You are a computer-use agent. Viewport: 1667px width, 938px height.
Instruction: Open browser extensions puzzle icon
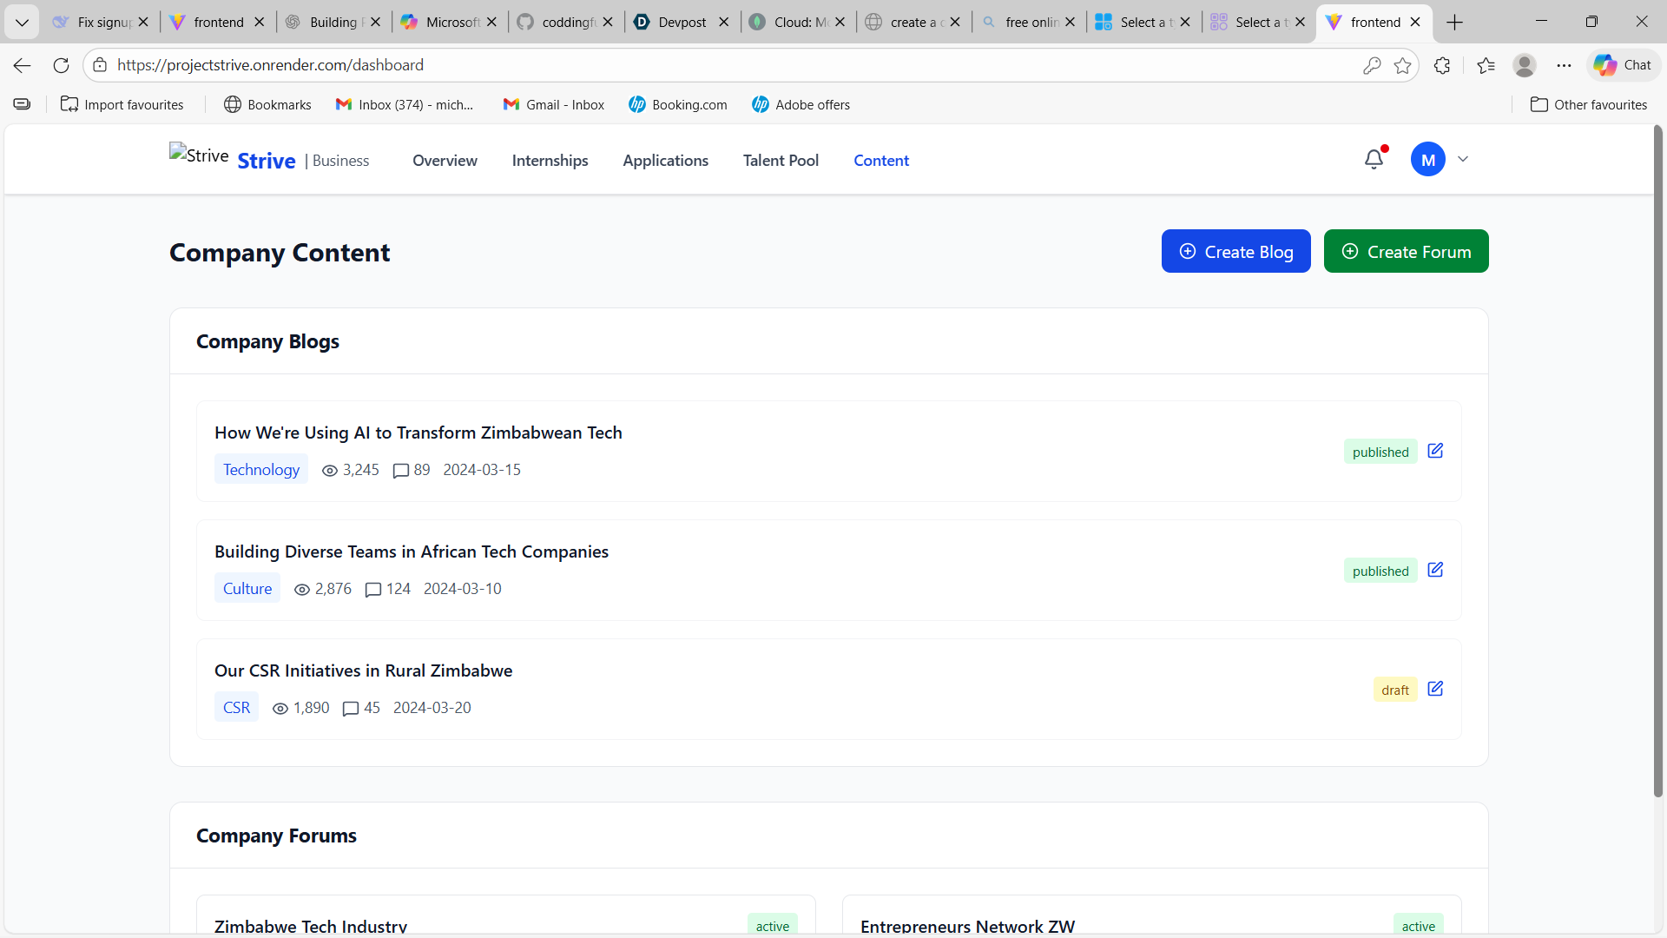tap(1442, 65)
